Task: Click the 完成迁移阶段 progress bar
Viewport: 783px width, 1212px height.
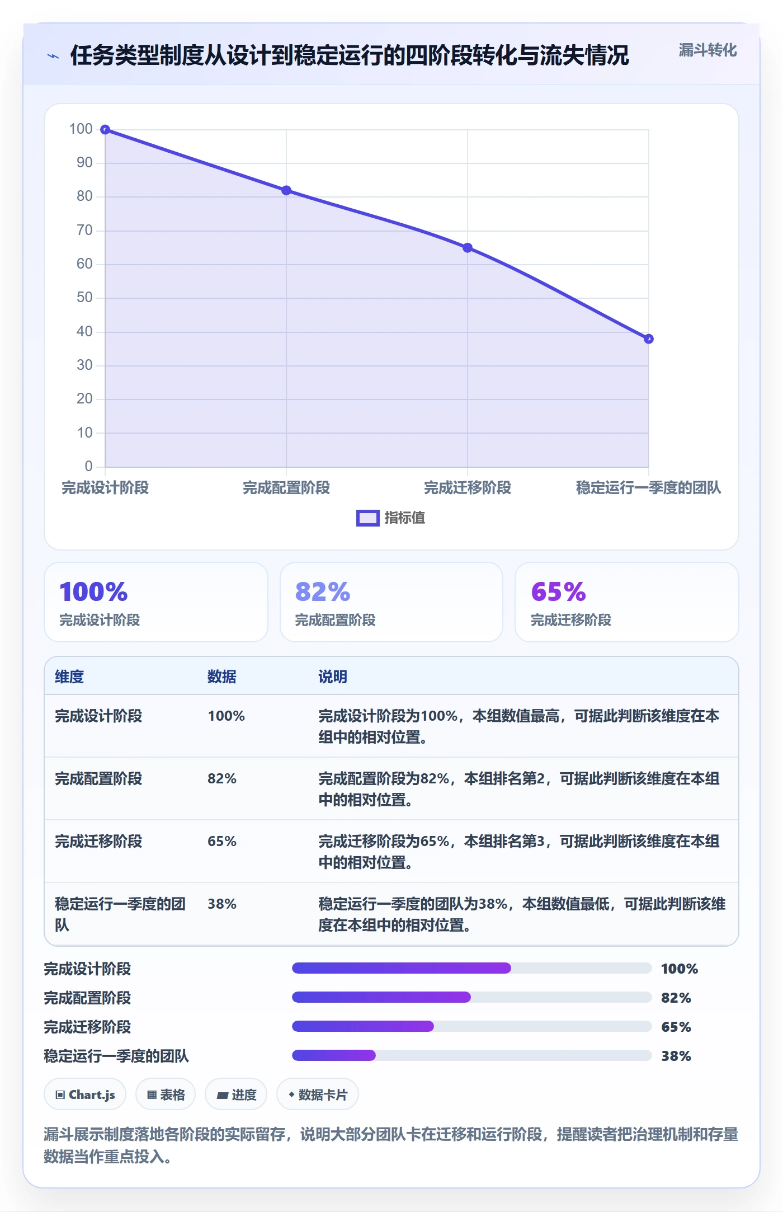Action: click(472, 1027)
